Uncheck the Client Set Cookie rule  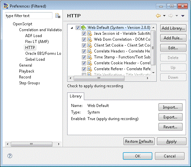click(x=84, y=45)
